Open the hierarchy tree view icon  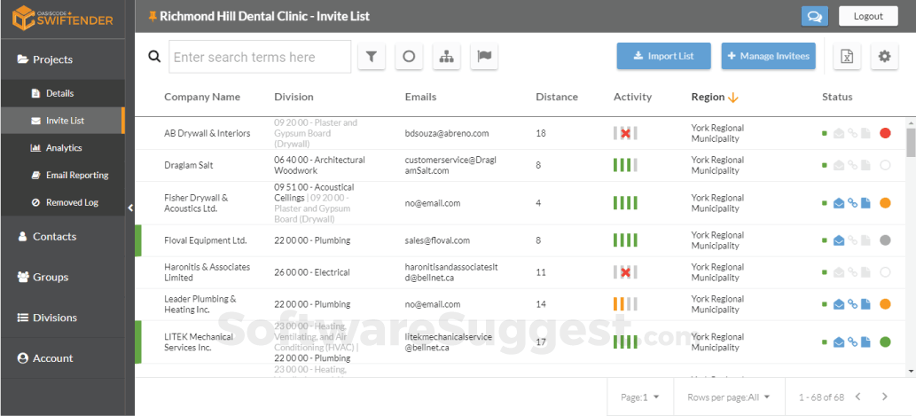446,57
